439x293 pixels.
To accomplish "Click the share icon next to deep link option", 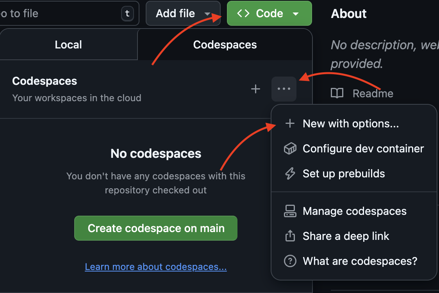I will pyautogui.click(x=290, y=236).
